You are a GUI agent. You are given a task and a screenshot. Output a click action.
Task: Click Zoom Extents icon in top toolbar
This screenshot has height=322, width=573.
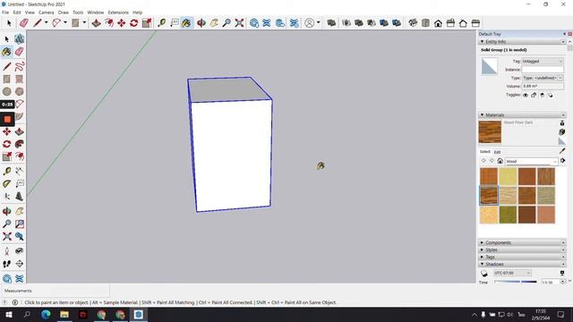239,23
